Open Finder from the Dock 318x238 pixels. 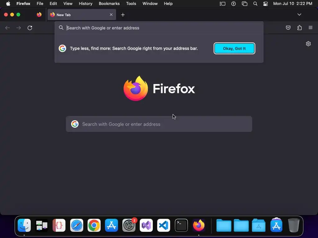[24, 225]
